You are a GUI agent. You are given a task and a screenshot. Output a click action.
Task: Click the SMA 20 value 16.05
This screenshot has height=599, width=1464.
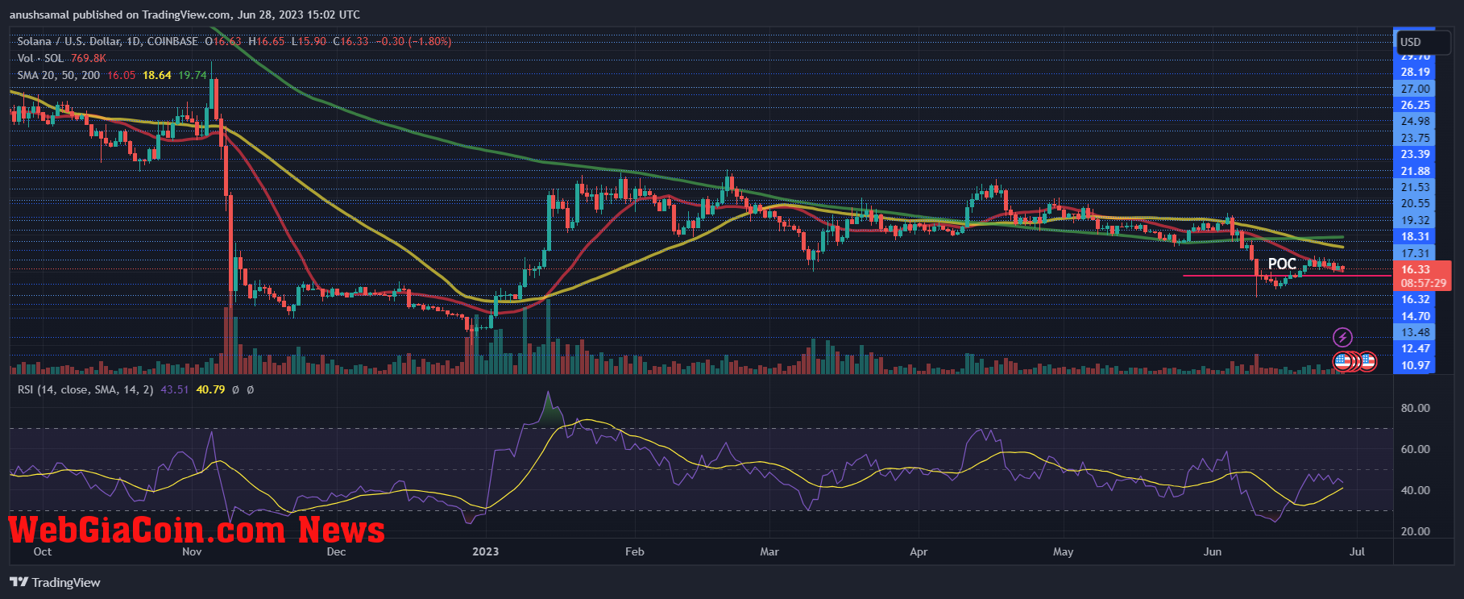coord(121,75)
